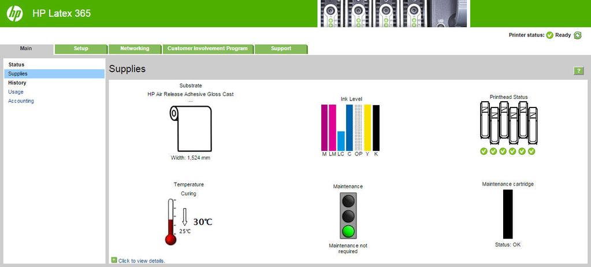Click the black K ink bar
The width and height of the screenshot is (591, 267).
pos(376,128)
